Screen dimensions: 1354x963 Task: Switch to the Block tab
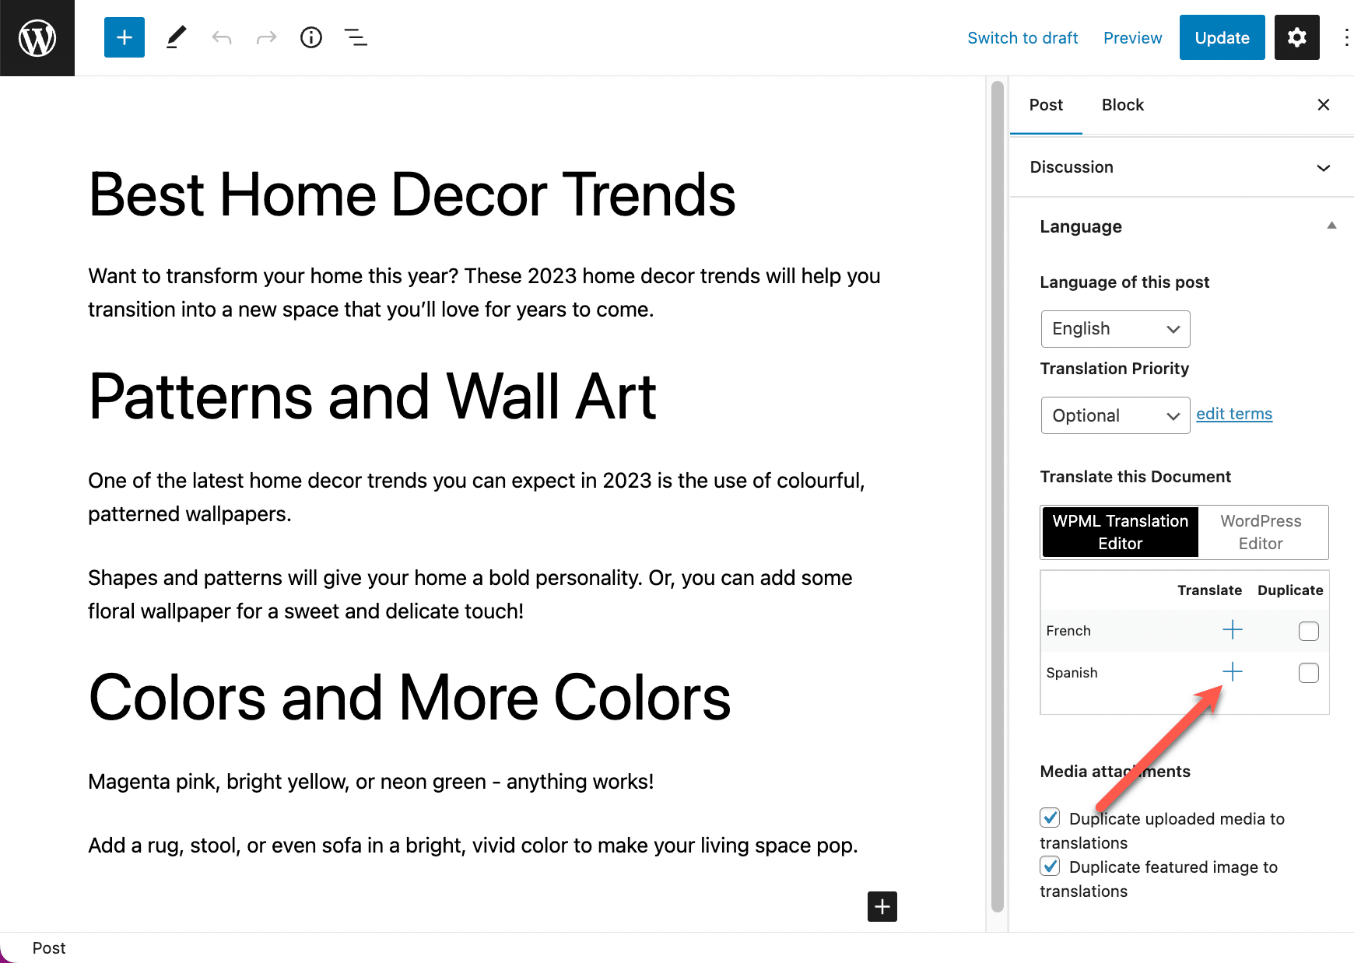1122,105
